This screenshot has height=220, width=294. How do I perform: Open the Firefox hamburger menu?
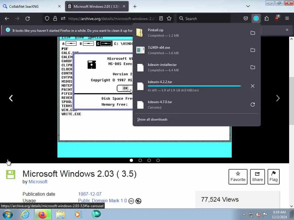click(287, 18)
